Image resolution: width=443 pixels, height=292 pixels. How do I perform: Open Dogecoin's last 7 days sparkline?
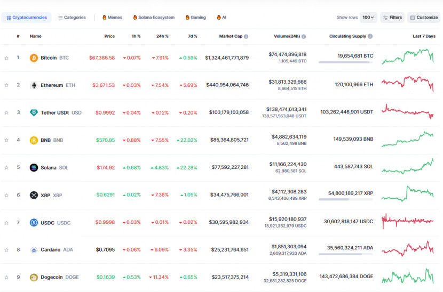[408, 276]
